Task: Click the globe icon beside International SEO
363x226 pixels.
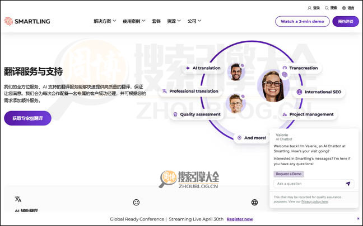Action: 299,92
